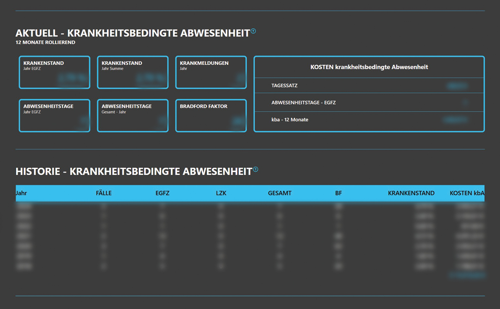The height and width of the screenshot is (309, 500).
Task: Click the 12 MONATE ROLLIEREND subtitle
Action: coord(45,43)
